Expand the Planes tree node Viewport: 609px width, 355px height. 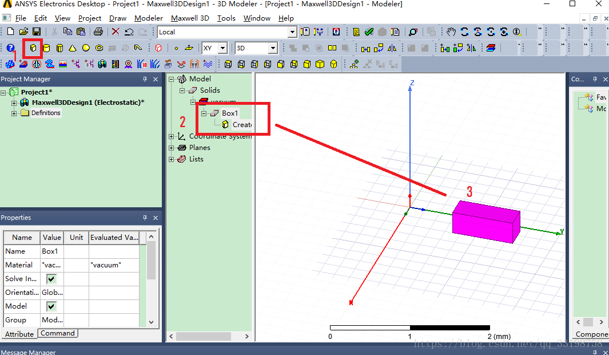pyautogui.click(x=172, y=148)
